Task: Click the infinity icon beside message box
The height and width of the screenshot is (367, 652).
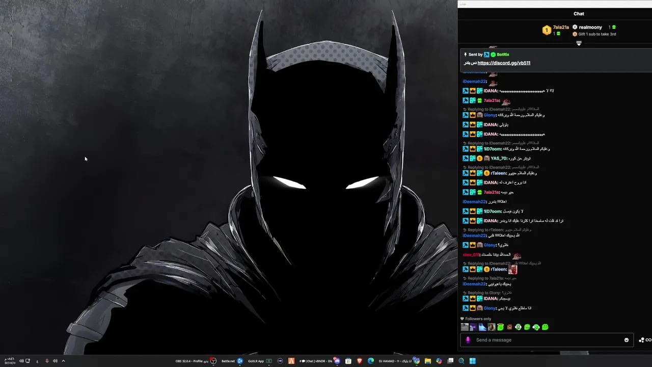Action: (x=648, y=340)
